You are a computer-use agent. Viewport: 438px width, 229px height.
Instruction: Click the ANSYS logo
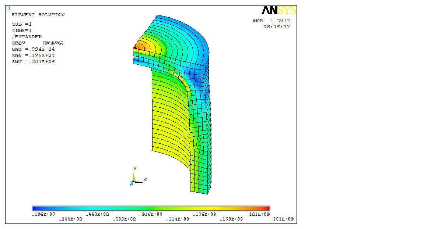tap(278, 10)
